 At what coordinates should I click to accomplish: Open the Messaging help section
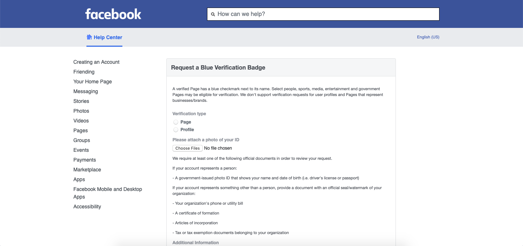(x=86, y=91)
